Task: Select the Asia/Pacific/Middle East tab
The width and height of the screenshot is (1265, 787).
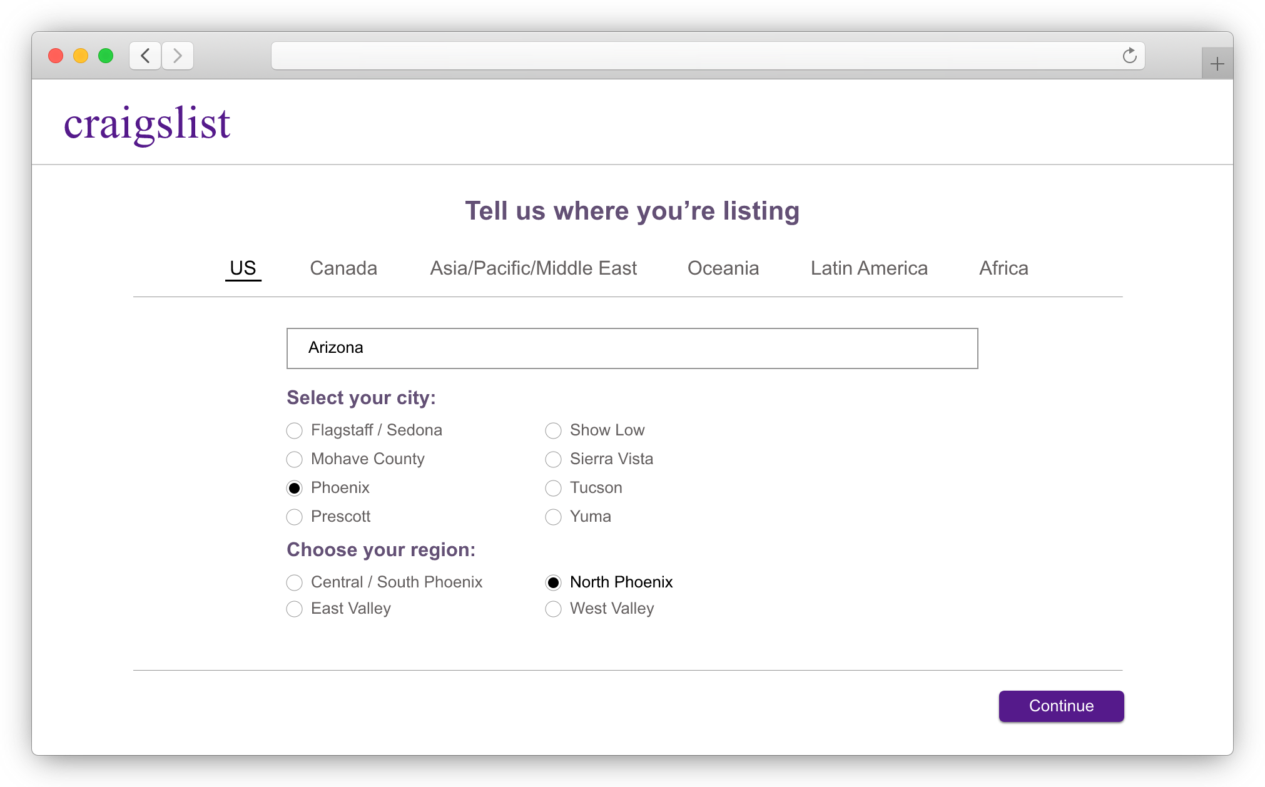Action: 533,268
